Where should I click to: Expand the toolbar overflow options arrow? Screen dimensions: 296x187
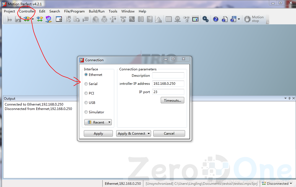(268, 23)
